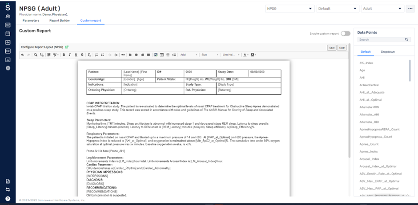This screenshot has height=205, width=418.
Task: Open the patients icon in left sidebar
Action: click(x=8, y=16)
